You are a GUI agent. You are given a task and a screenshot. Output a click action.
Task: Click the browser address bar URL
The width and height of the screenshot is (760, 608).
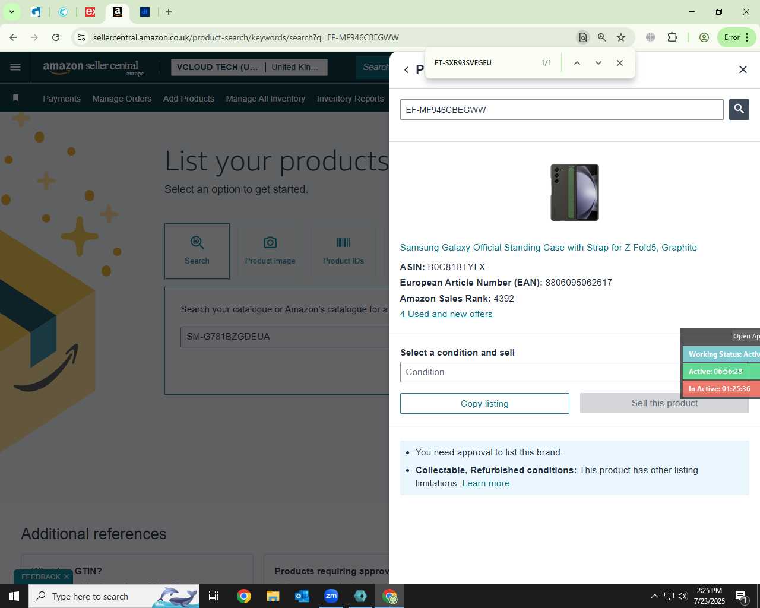246,37
